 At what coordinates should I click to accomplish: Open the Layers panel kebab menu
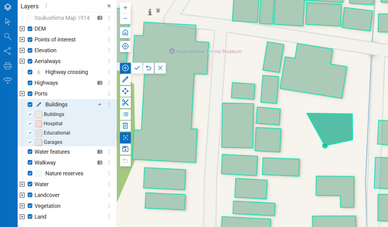pos(46,6)
